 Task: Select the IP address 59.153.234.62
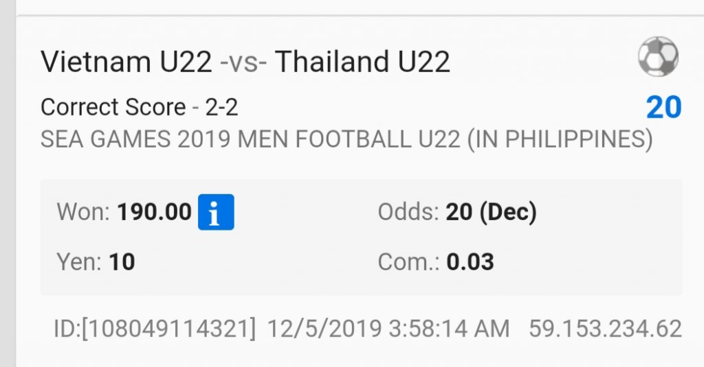point(605,329)
